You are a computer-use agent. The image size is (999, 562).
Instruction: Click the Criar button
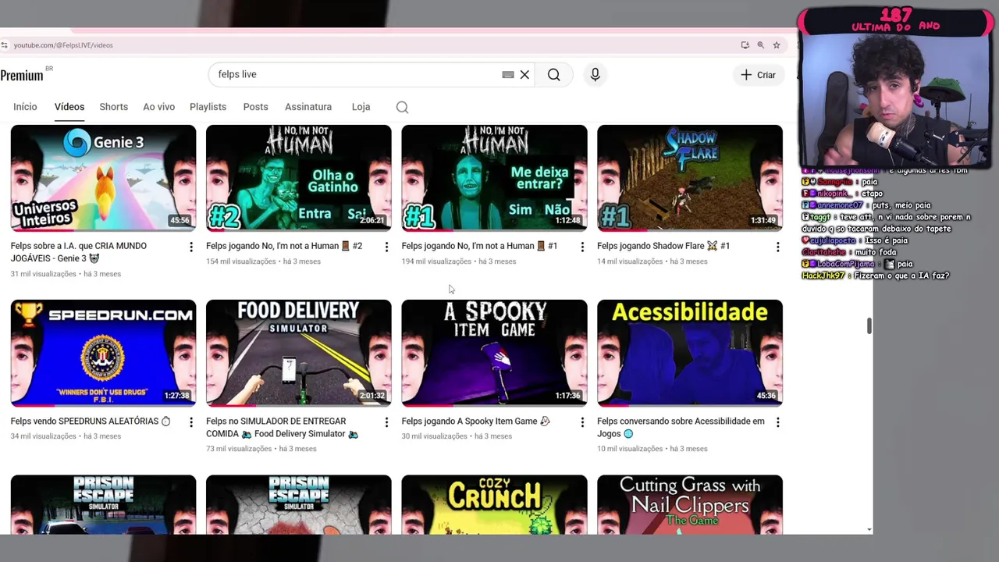[x=758, y=75]
